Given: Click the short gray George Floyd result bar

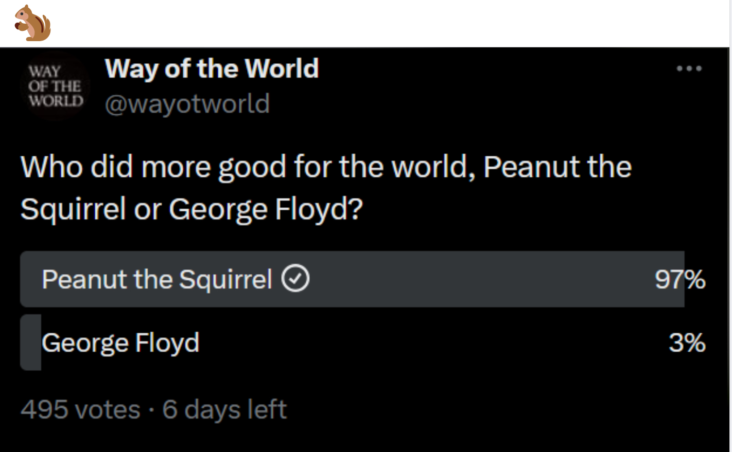Looking at the screenshot, I should point(30,343).
